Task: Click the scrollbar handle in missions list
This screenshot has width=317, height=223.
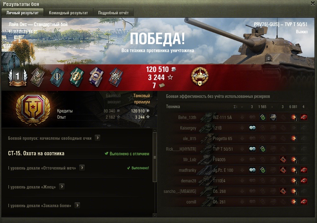Action: [155, 157]
